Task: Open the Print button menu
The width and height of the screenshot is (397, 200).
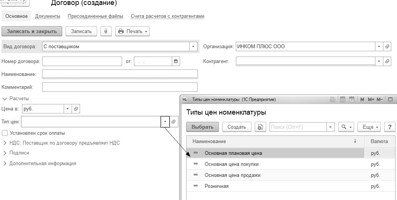Action: tap(132, 31)
